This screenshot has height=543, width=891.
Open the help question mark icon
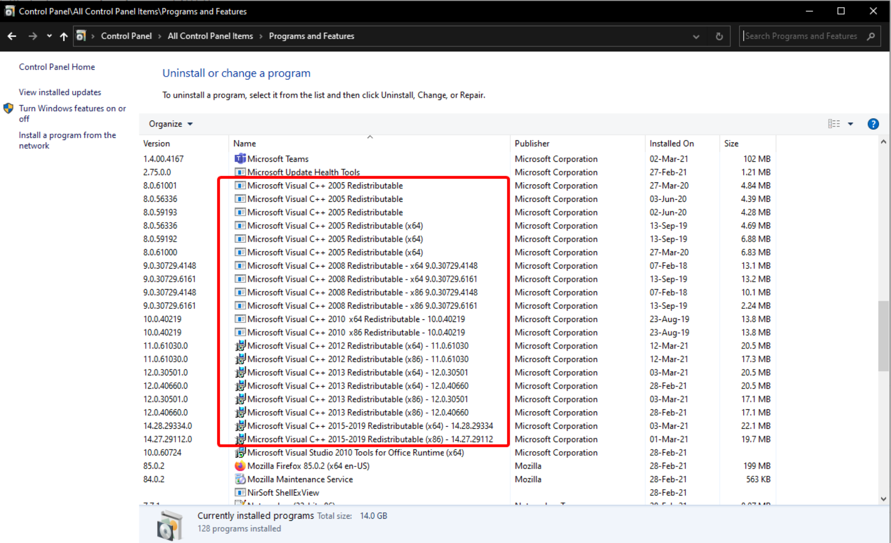click(x=873, y=124)
